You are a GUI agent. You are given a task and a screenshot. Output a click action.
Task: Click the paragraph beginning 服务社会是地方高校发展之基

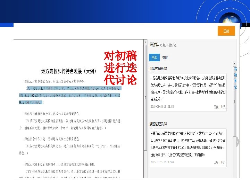(70, 150)
